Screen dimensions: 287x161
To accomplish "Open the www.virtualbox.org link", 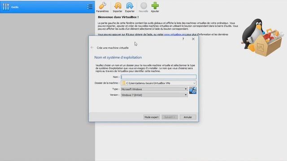I will (x=175, y=34).
